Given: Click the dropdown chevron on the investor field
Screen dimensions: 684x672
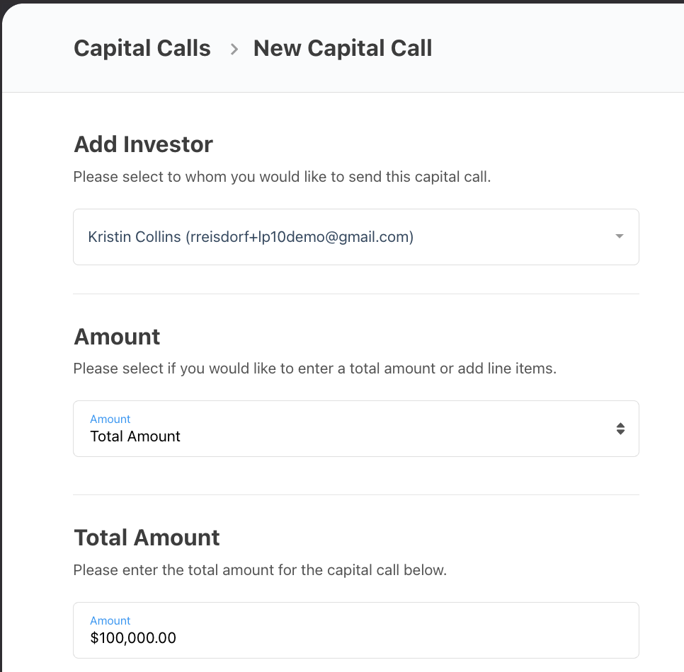Looking at the screenshot, I should click(x=617, y=236).
